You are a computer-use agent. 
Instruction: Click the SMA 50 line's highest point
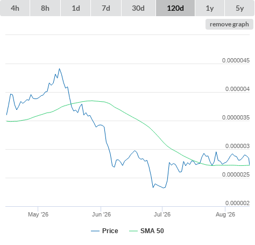(x=92, y=101)
